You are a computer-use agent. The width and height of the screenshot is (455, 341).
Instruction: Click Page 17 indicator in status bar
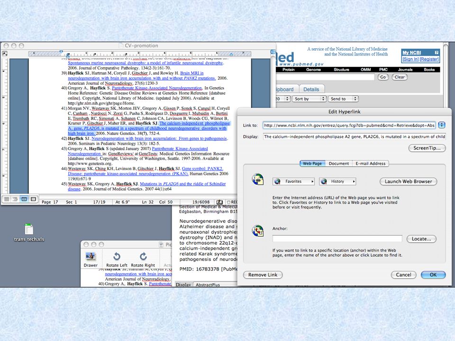[50, 202]
